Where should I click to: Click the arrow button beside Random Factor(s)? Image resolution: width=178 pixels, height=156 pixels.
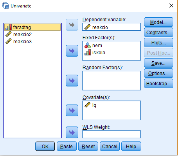click(72, 81)
